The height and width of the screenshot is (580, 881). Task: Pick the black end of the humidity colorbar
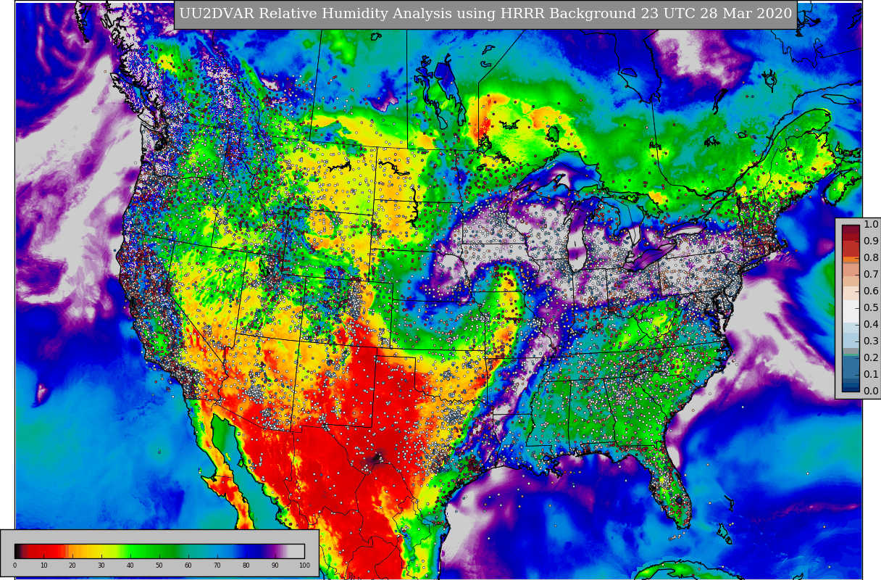pyautogui.click(x=18, y=551)
